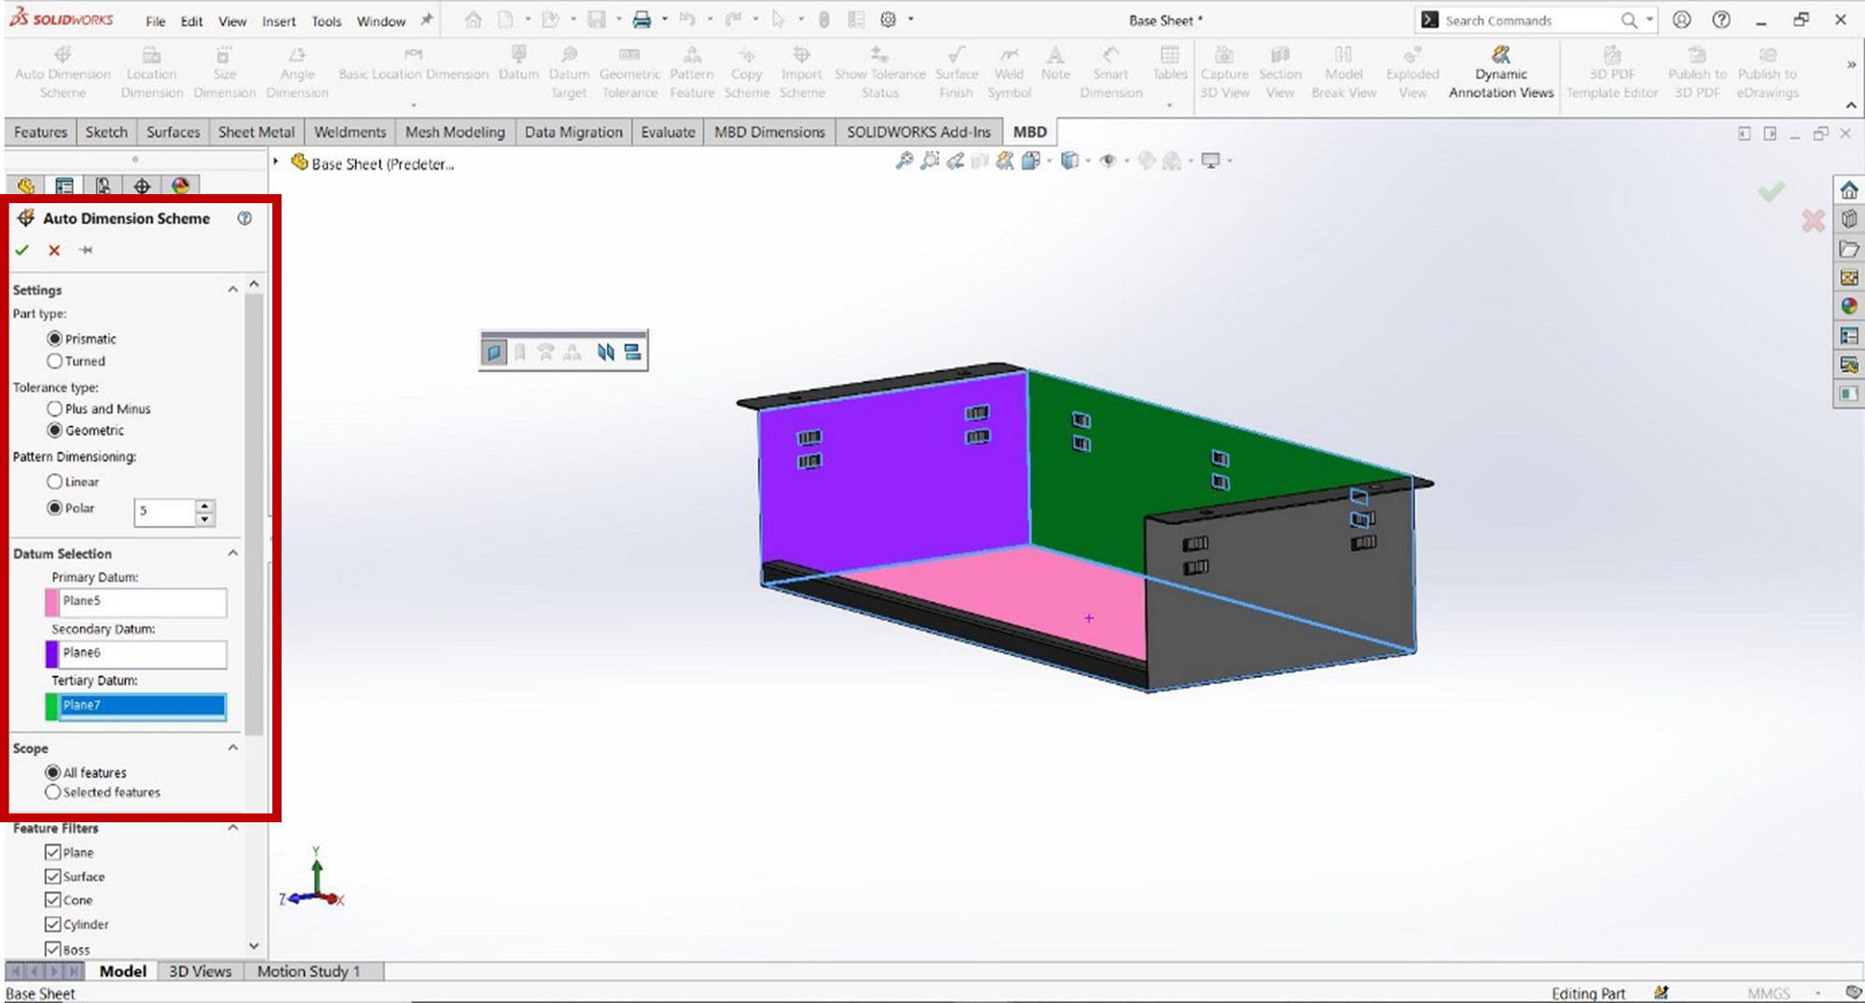Cancel Auto Dimension Scheme with red X

click(x=54, y=250)
